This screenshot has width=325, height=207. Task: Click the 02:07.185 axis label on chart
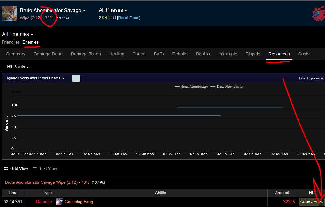172,154
